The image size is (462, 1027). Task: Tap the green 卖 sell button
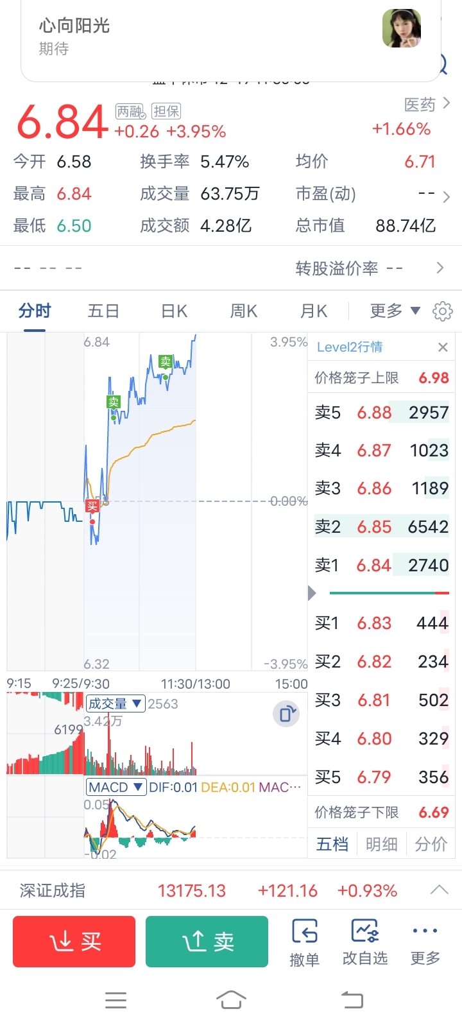(207, 942)
